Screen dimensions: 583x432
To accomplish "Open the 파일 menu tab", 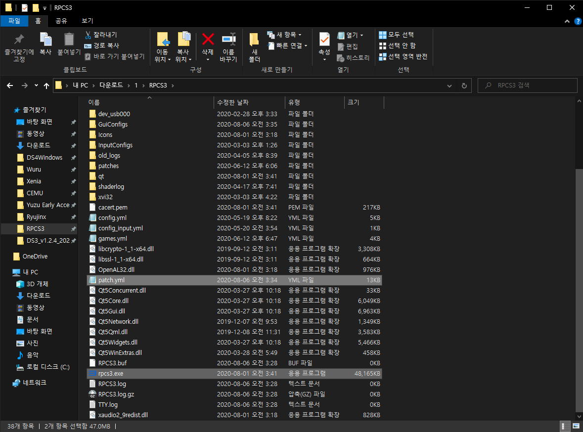I will tap(14, 21).
